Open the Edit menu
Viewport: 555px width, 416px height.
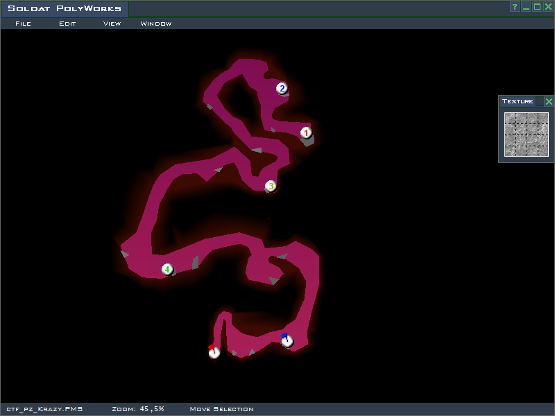[67, 24]
